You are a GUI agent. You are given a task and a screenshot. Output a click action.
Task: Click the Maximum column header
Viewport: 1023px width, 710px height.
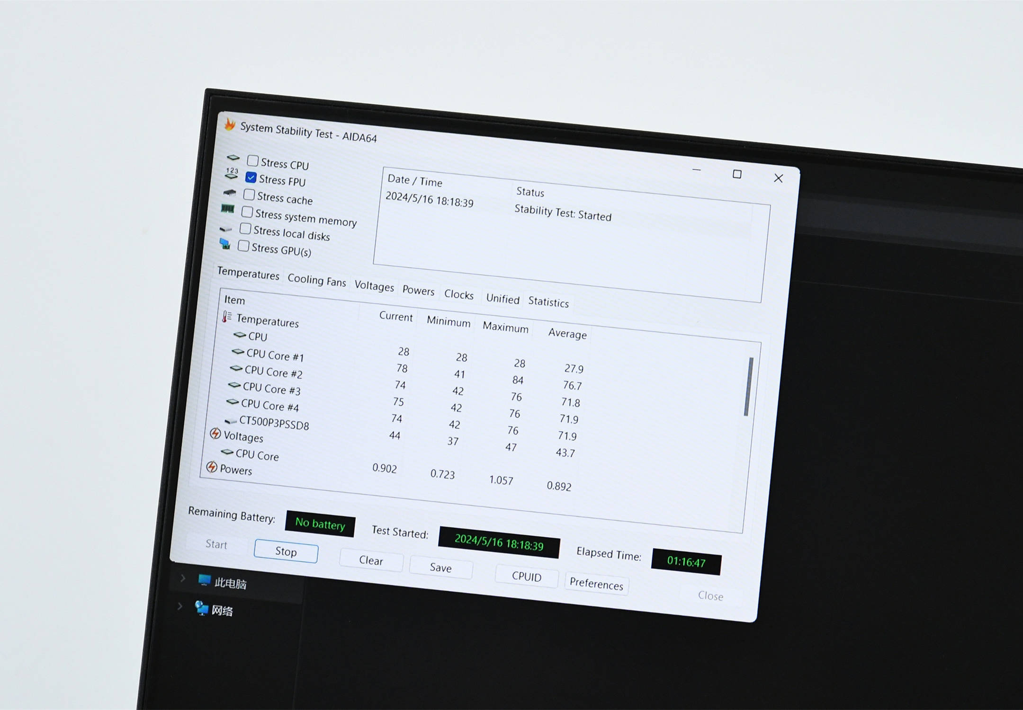pyautogui.click(x=505, y=328)
